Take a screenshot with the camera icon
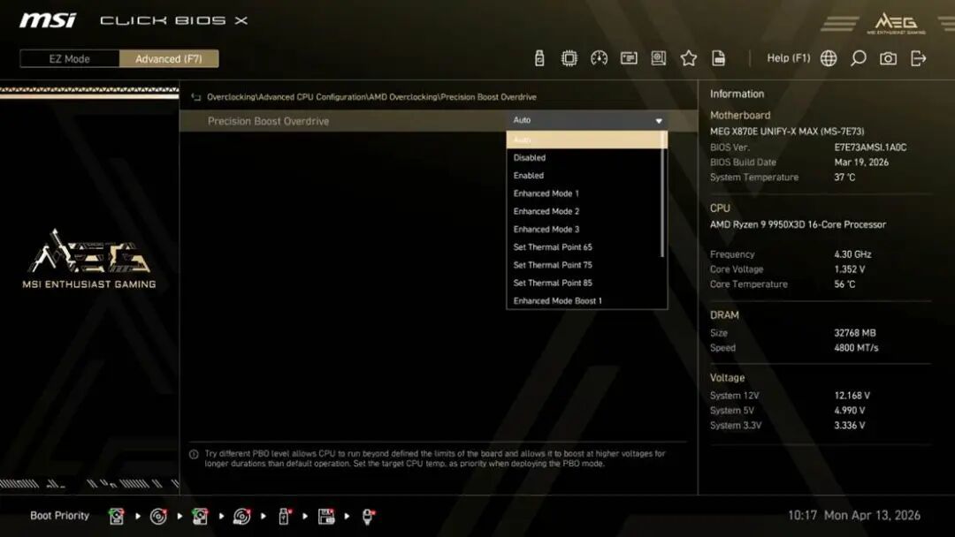 [888, 58]
